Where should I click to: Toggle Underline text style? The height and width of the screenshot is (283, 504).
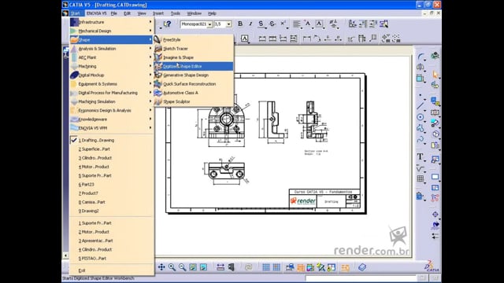click(261, 24)
